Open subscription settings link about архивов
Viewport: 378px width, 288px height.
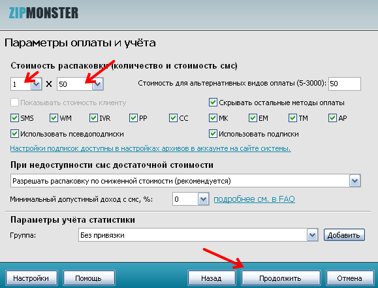coord(150,148)
